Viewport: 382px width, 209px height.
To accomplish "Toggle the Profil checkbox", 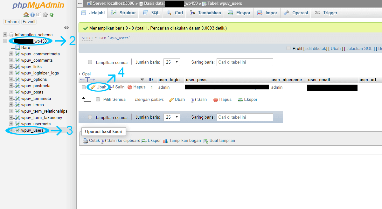I will pos(288,48).
